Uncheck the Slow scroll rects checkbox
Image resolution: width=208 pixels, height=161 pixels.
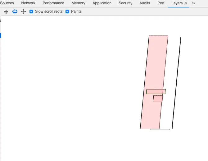point(31,11)
